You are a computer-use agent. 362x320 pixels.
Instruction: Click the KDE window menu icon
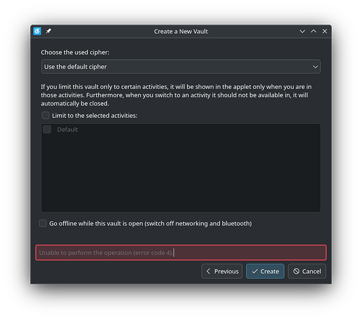(x=37, y=31)
